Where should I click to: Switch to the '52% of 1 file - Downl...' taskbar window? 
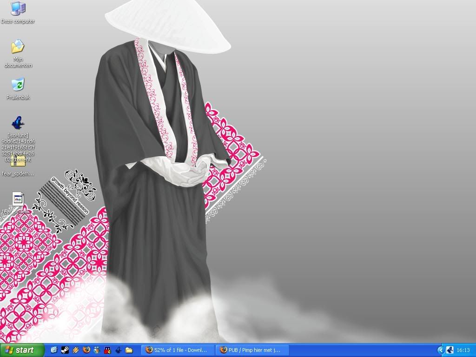click(x=178, y=350)
